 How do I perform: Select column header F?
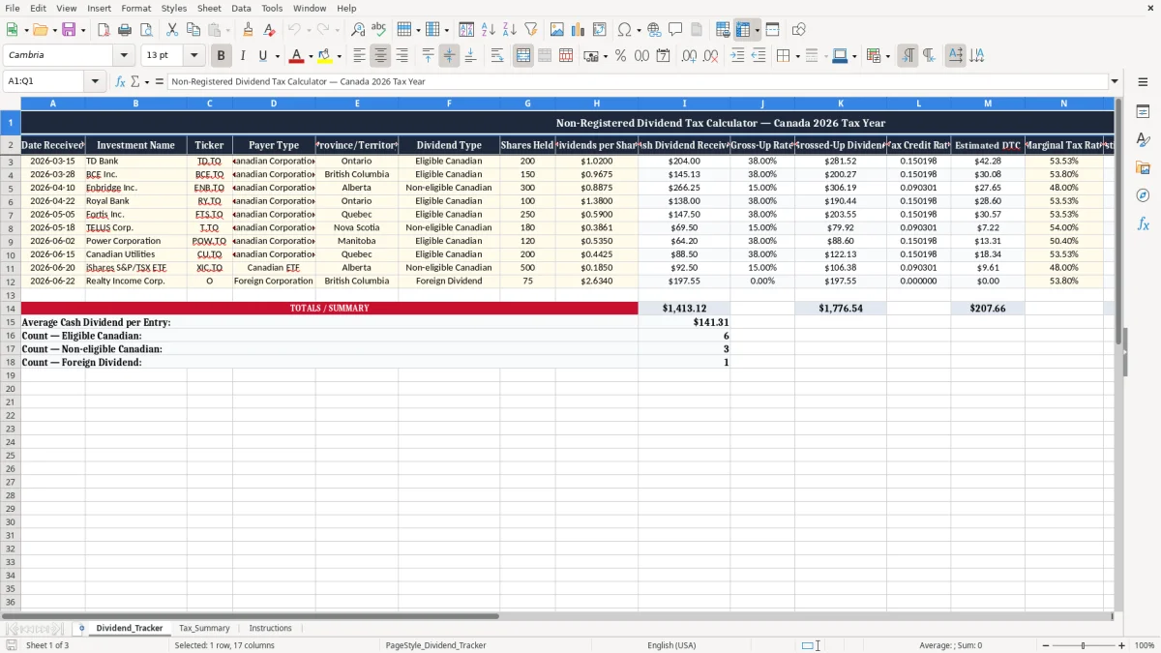449,103
